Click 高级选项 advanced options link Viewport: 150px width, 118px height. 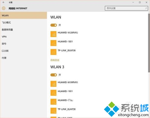[x=55, y=60]
